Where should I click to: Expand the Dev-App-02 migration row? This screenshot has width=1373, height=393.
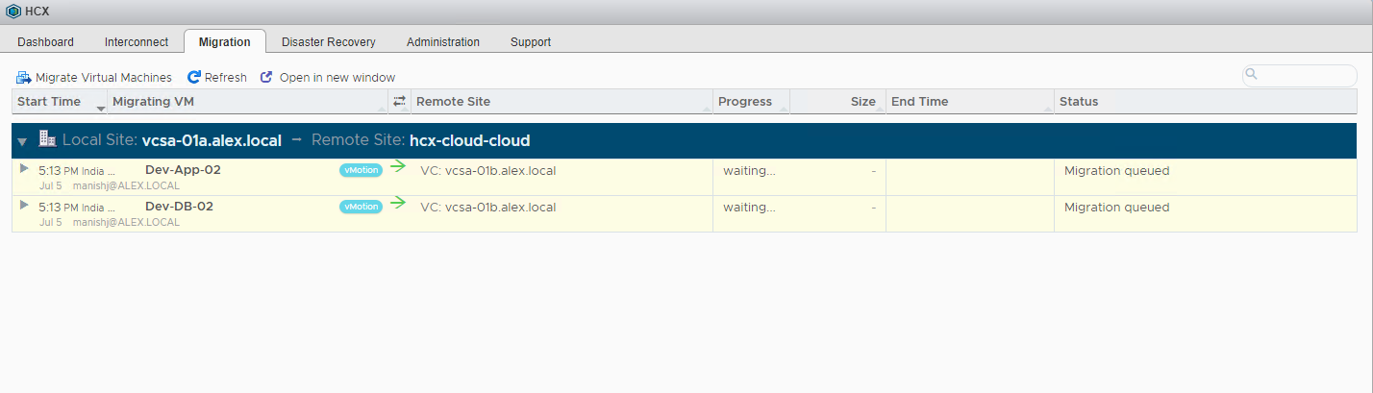24,168
